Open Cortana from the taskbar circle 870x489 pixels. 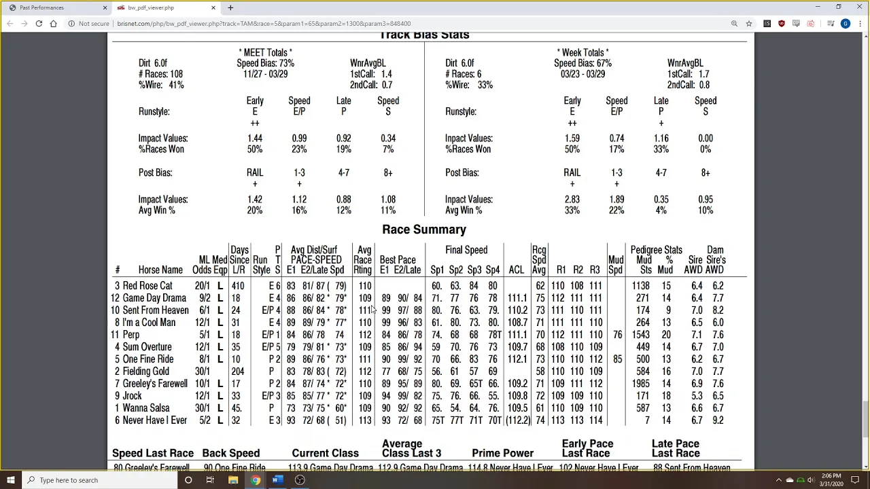188,480
